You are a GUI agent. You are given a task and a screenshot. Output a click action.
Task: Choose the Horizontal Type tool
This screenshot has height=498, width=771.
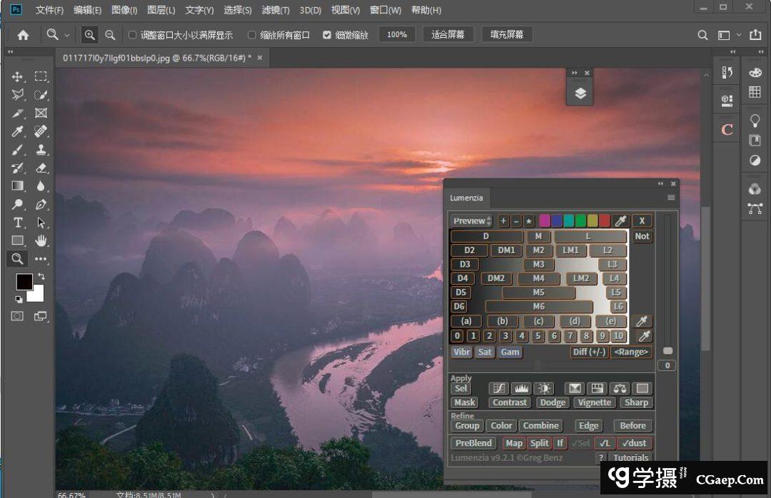click(x=18, y=223)
